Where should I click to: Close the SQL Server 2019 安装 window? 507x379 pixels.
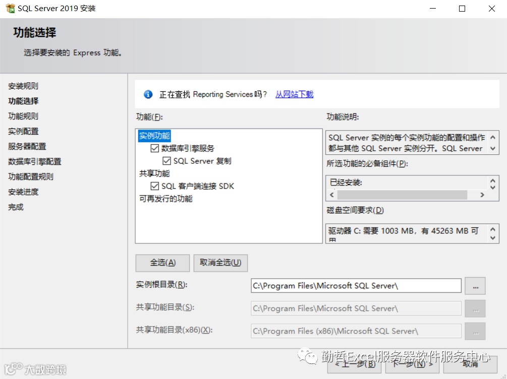coord(491,9)
